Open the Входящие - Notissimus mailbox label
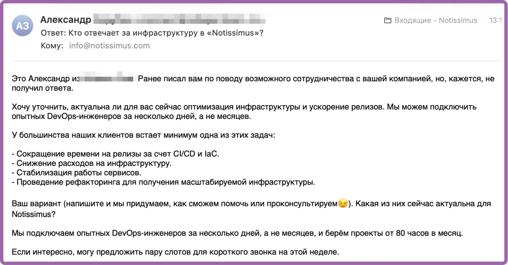 436,21
